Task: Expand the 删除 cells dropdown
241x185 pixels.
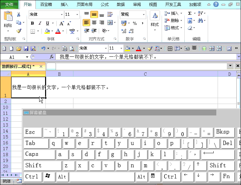Action: tap(181, 21)
